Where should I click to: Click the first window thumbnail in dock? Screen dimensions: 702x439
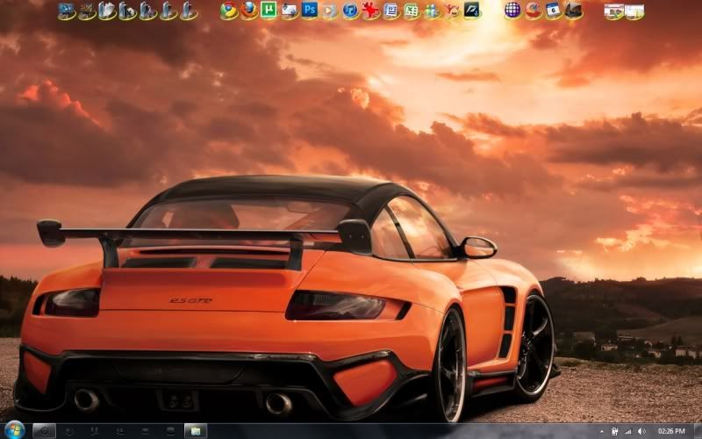tap(613, 11)
